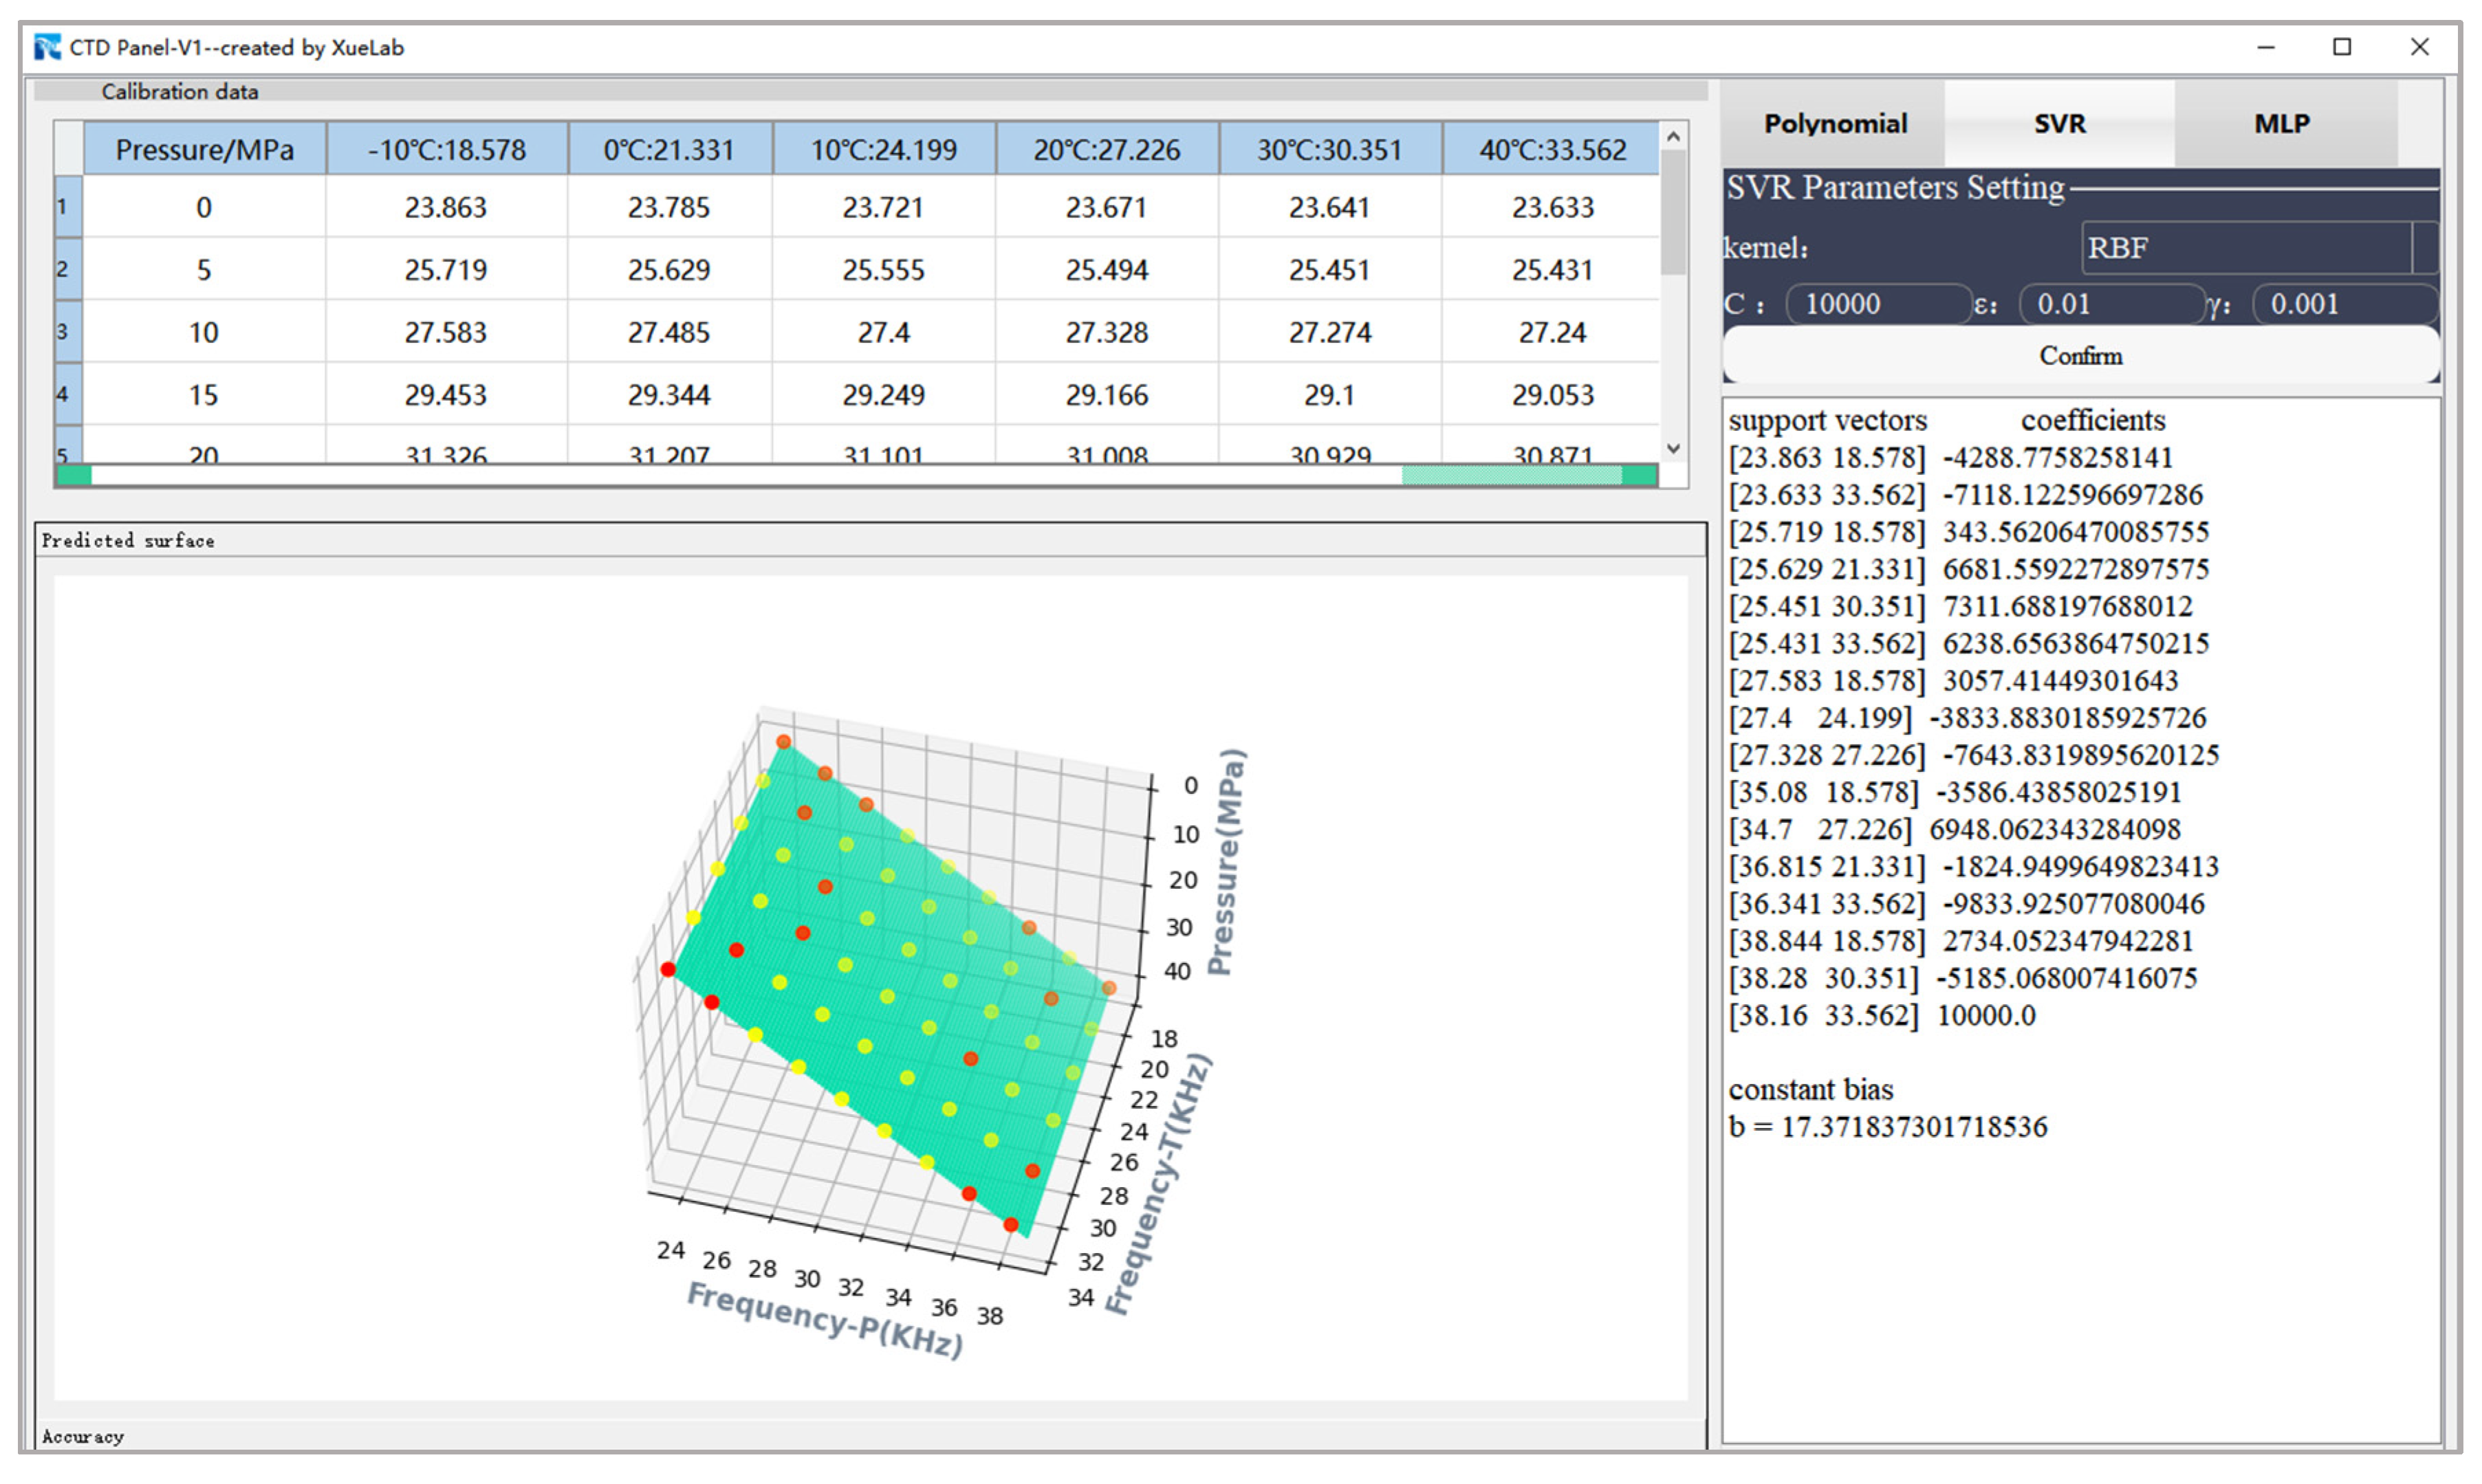This screenshot has height=1484, width=2482.
Task: Click the vertical scrollbar thumb of table
Action: coord(1673,212)
